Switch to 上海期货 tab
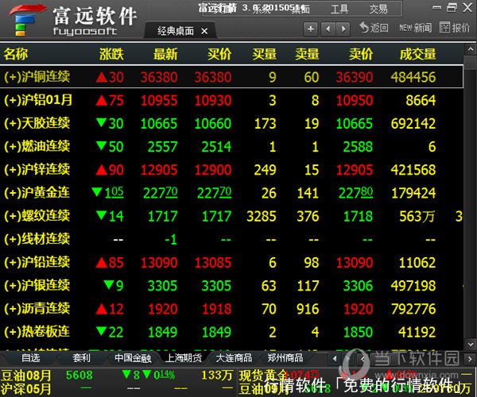The width and height of the screenshot is (477, 397). point(184,358)
